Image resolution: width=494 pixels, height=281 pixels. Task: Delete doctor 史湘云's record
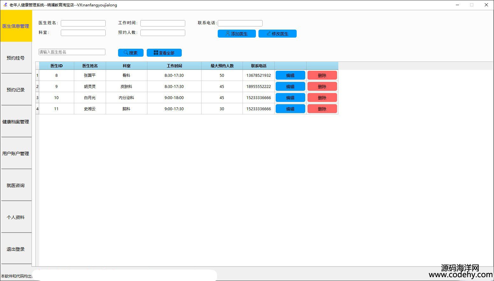click(322, 109)
